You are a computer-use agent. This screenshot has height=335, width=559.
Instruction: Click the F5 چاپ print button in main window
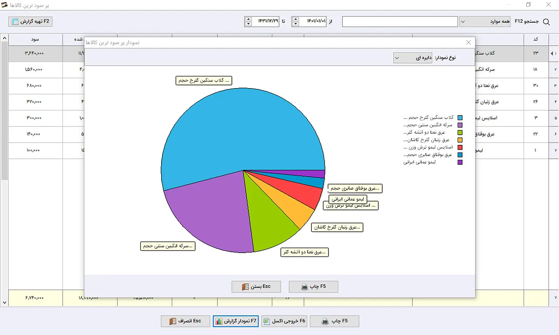point(335,321)
